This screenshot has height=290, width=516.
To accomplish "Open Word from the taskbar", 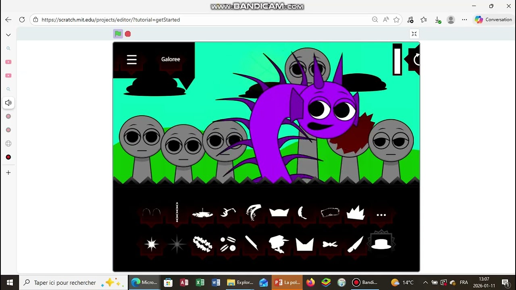I will [x=216, y=282].
